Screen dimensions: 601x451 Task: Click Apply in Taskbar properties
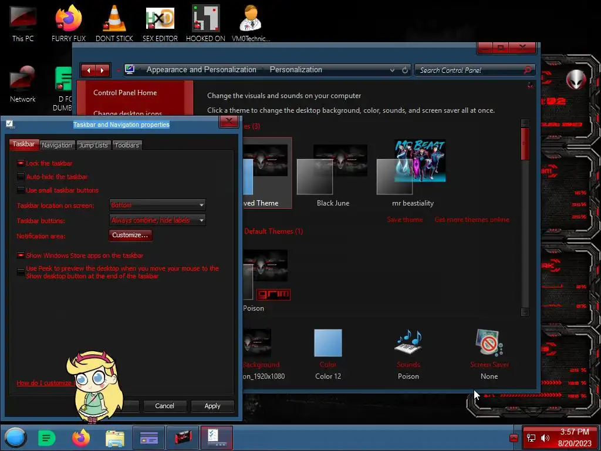click(212, 406)
